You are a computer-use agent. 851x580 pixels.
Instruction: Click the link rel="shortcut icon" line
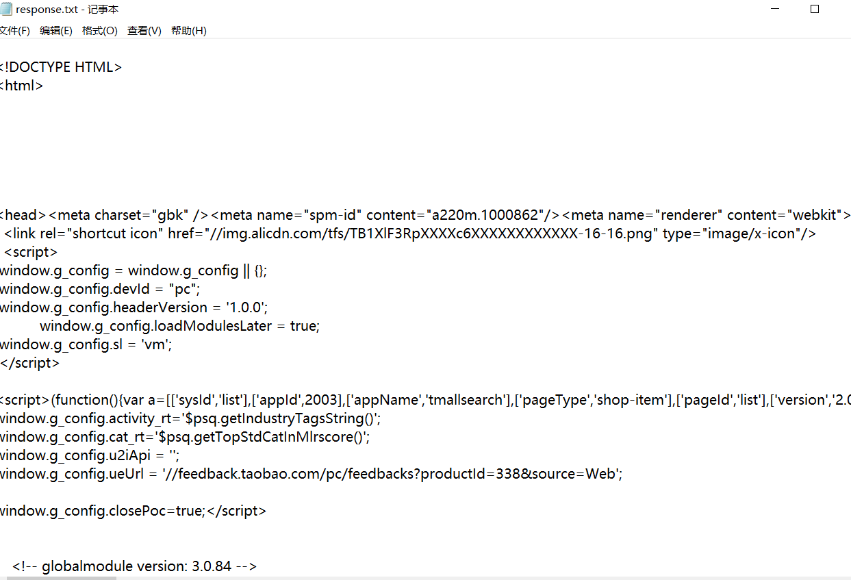click(410, 234)
